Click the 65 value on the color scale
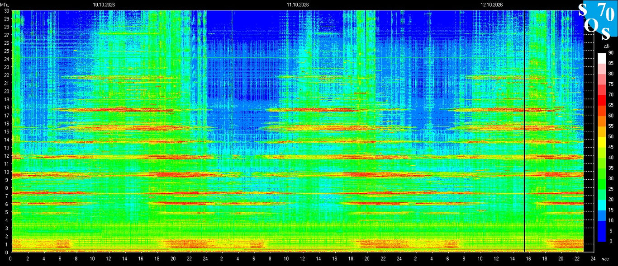This screenshot has height=266, width=618. (x=611, y=105)
